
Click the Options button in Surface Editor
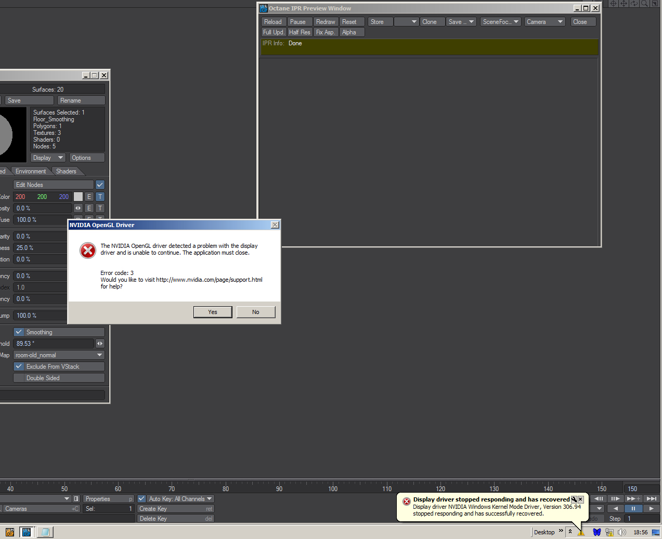(87, 158)
